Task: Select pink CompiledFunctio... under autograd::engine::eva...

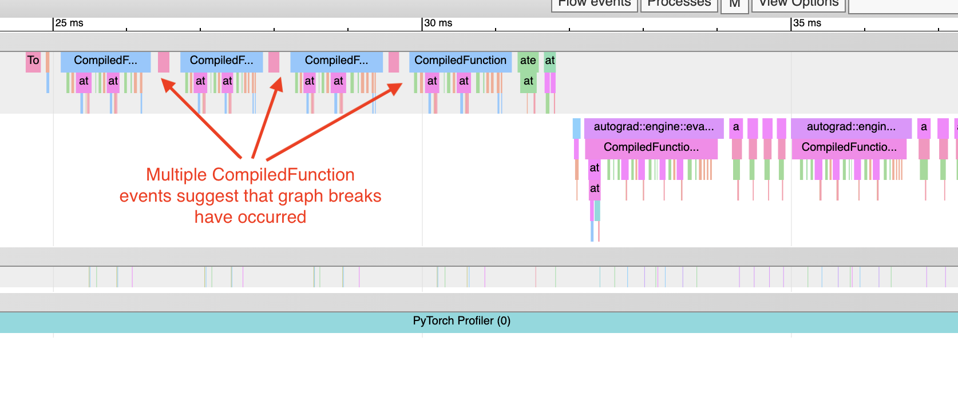Action: pos(651,148)
